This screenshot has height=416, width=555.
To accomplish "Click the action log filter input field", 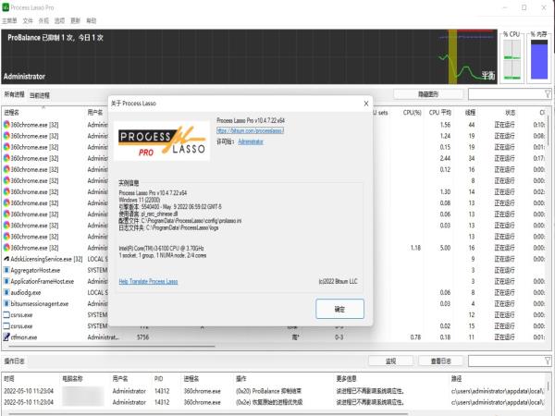I will coord(506,361).
